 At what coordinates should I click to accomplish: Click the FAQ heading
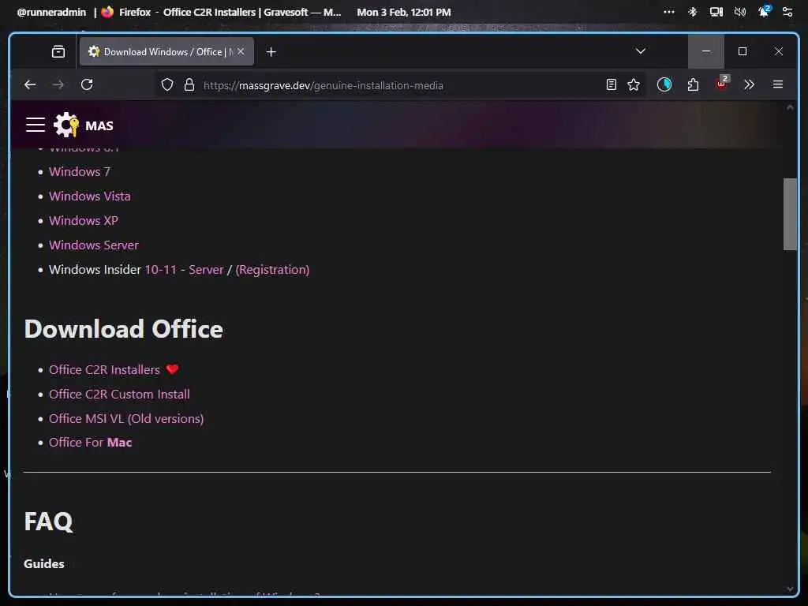(48, 522)
